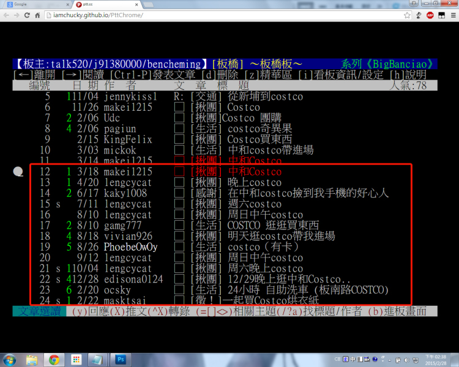Screen dimensions: 459x367
Task: Open the Chrome hamburger menu
Action: click(x=453, y=15)
